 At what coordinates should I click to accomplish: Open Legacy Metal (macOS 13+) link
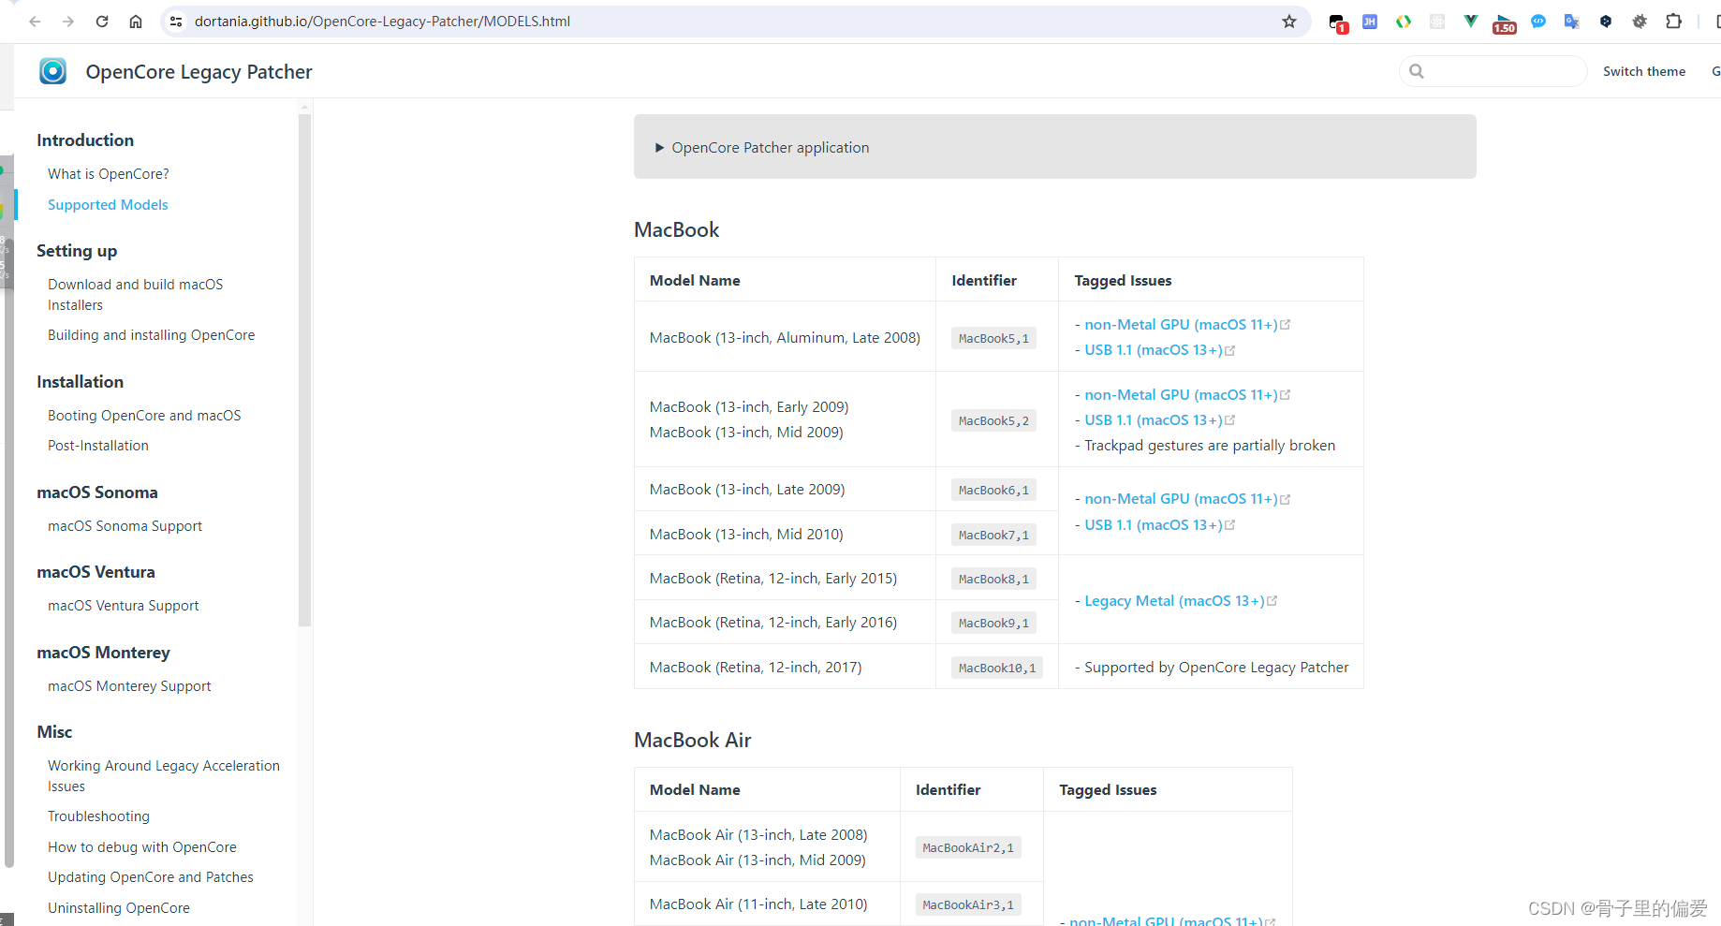(x=1174, y=601)
